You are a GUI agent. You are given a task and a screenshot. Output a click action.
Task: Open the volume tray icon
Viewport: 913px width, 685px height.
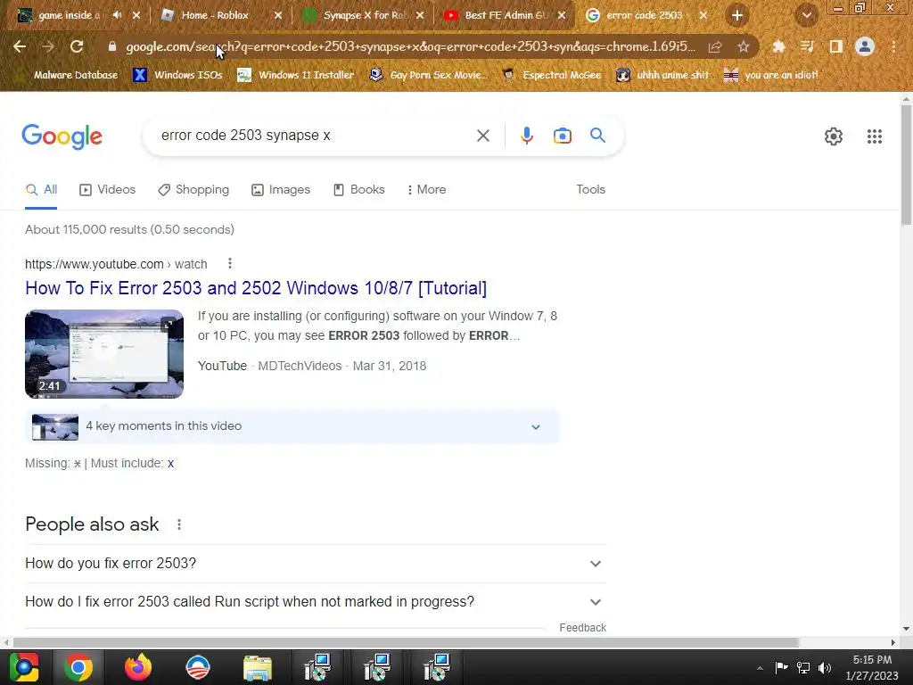click(x=825, y=668)
